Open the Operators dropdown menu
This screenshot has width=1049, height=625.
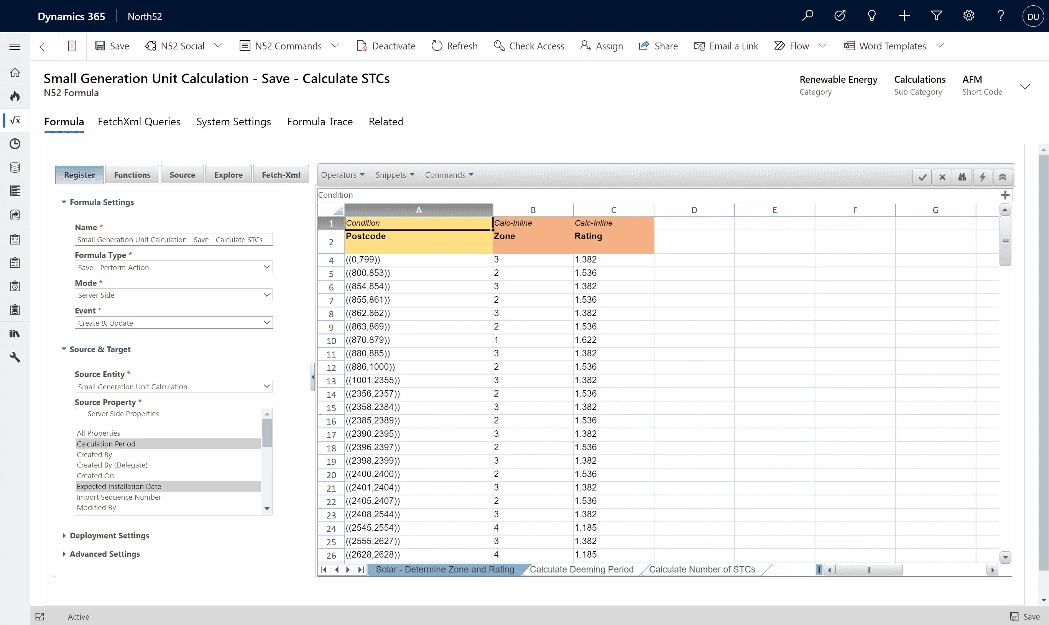click(x=342, y=175)
